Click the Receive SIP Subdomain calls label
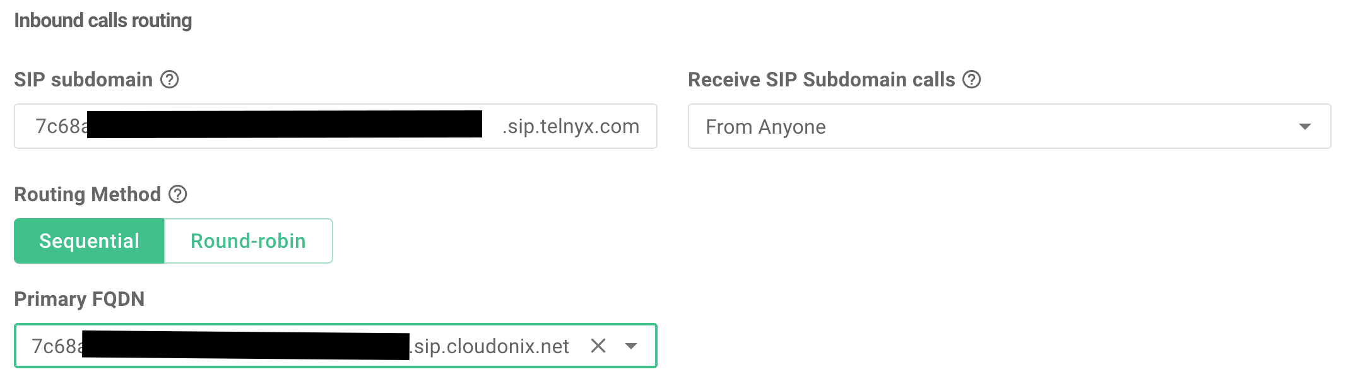Screen dimensions: 1348x391 pyautogui.click(x=821, y=80)
